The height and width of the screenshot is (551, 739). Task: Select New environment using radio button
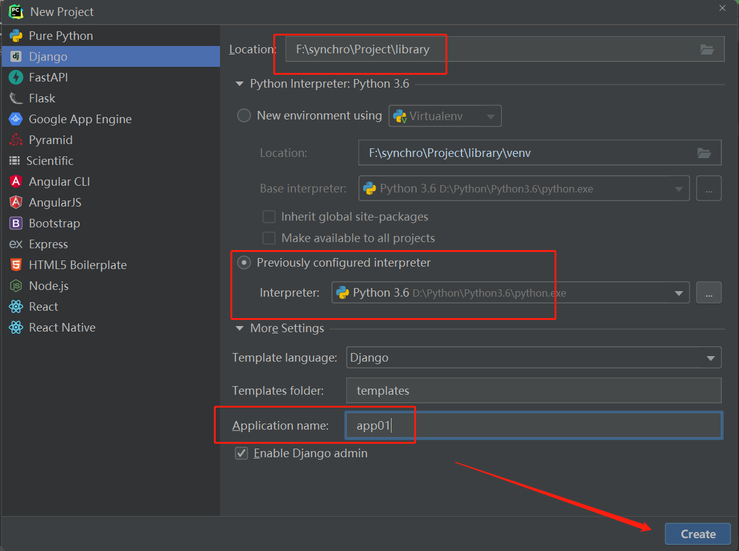[x=244, y=115]
